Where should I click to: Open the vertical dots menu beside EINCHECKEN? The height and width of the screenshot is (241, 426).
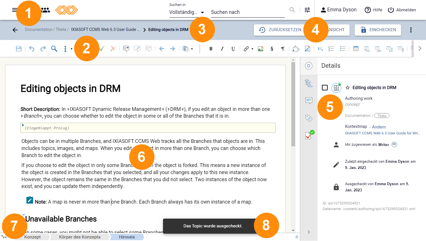411,30
